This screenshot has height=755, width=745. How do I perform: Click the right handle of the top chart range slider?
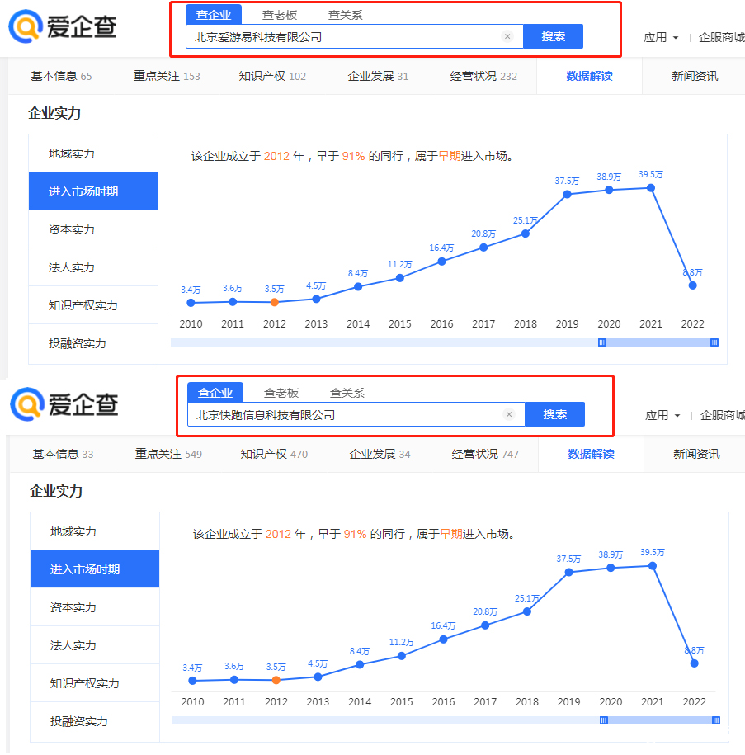click(x=714, y=342)
